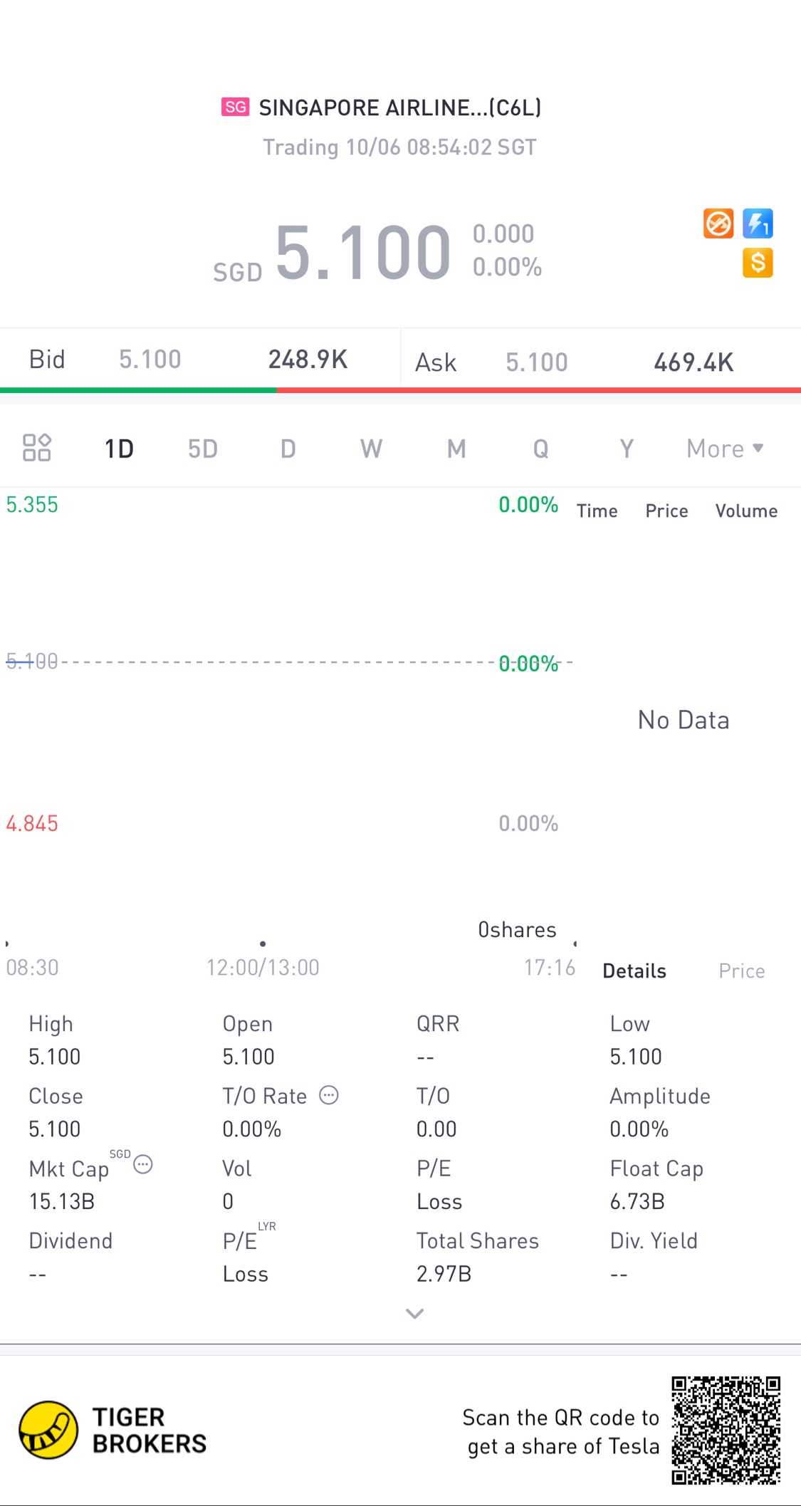Image resolution: width=801 pixels, height=1506 pixels.
Task: Switch to the weekly W chart tab
Action: (x=371, y=449)
